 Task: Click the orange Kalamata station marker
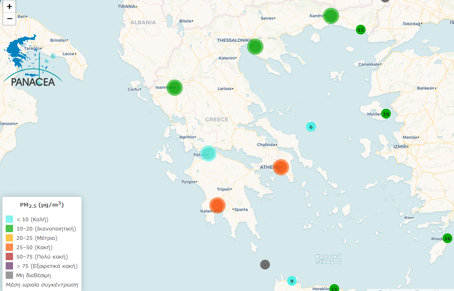coord(217,205)
